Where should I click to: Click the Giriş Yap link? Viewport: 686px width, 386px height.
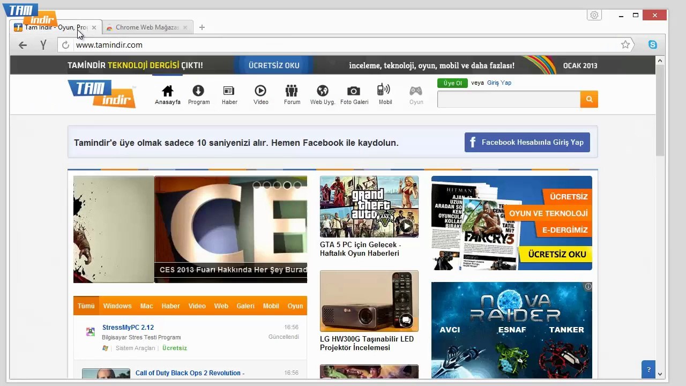click(x=499, y=83)
